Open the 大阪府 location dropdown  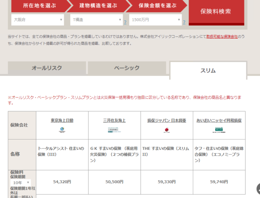click(x=38, y=20)
